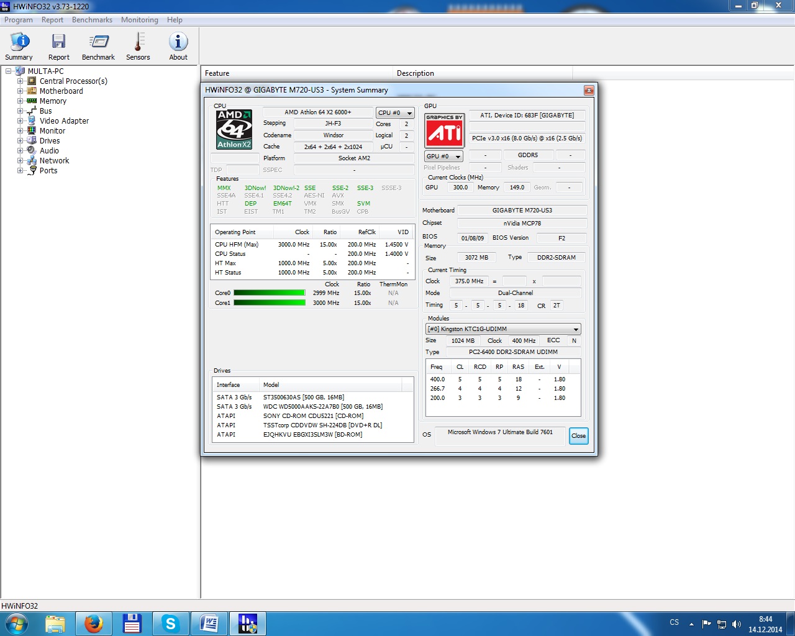The image size is (795, 636).
Task: Open the CPU #0 selector dropdown
Action: [x=395, y=112]
